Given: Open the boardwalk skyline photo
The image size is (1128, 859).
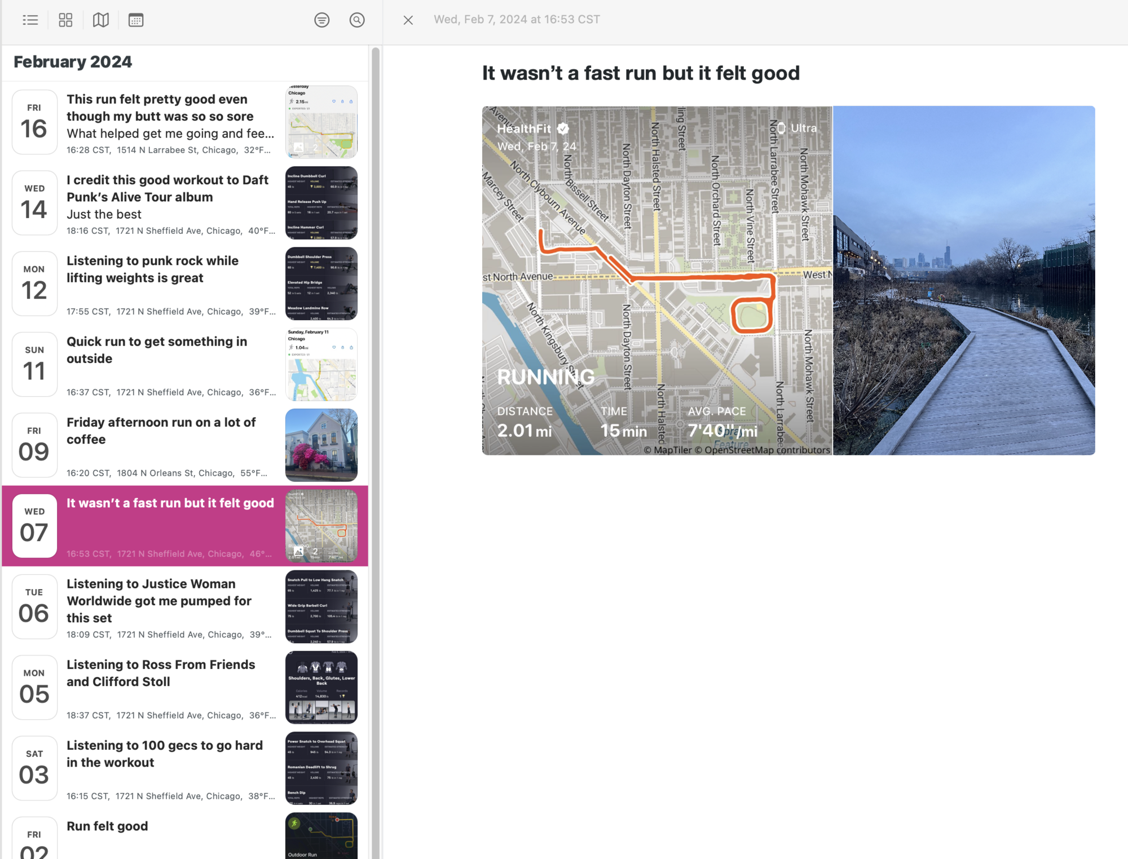Looking at the screenshot, I should 964,281.
